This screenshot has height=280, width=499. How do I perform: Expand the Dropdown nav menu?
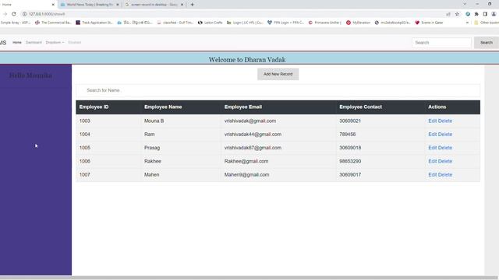[x=55, y=42]
